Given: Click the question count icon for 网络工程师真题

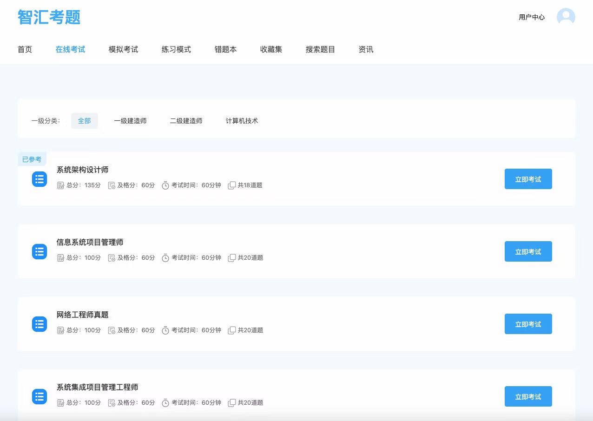Looking at the screenshot, I should click(232, 330).
